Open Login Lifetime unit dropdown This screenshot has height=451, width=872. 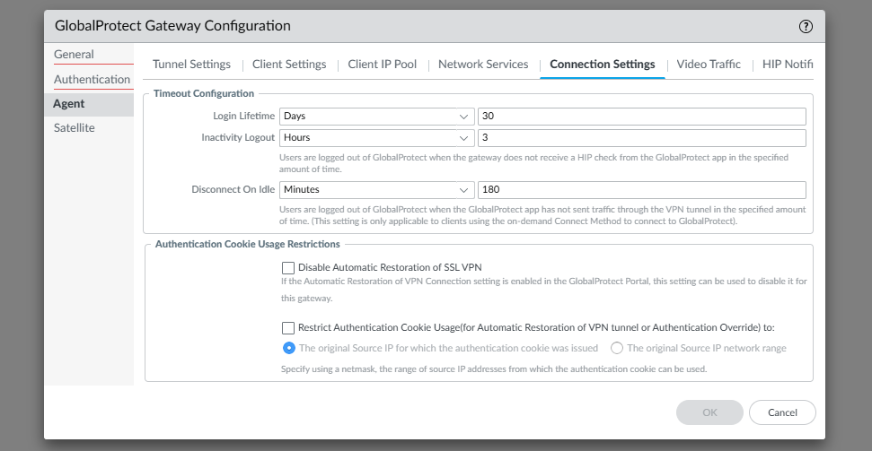tap(377, 117)
